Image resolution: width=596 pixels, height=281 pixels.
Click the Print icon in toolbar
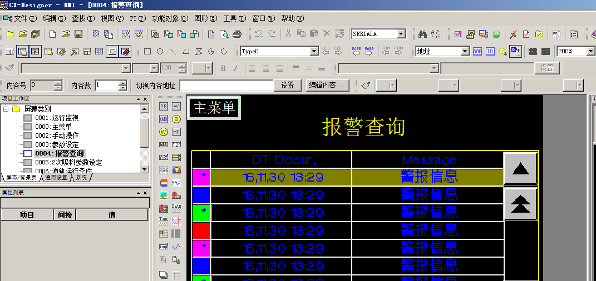pyautogui.click(x=237, y=34)
